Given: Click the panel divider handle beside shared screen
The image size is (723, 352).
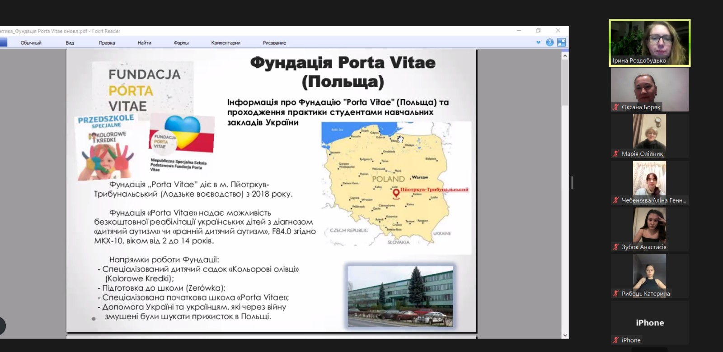Looking at the screenshot, I should coord(572,183).
